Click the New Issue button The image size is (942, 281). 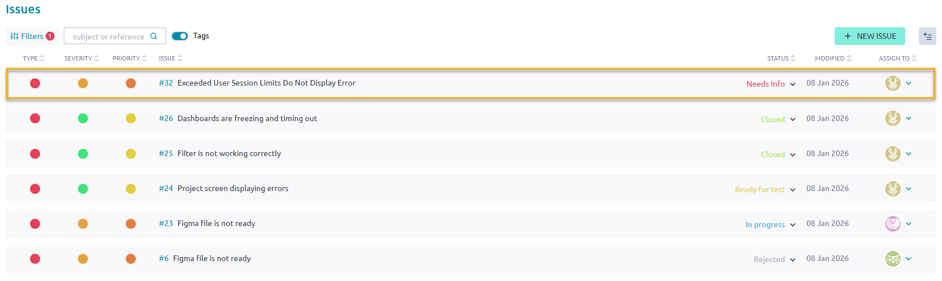click(870, 36)
